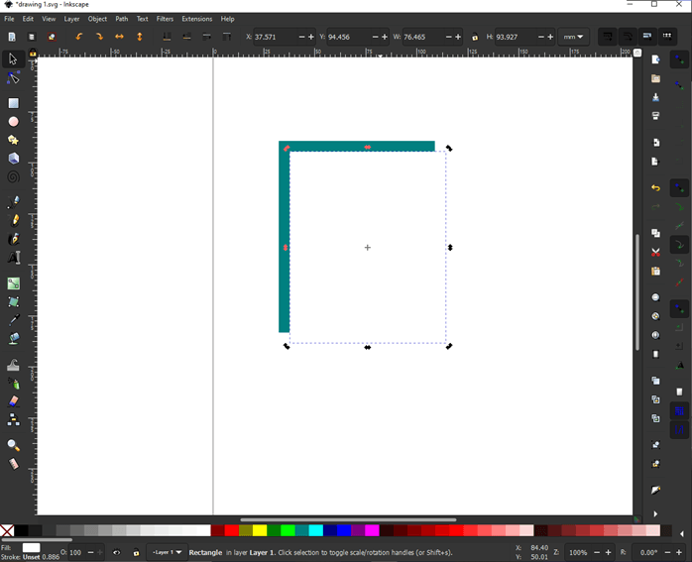
Task: Select the 3D Box tool
Action: pos(13,159)
